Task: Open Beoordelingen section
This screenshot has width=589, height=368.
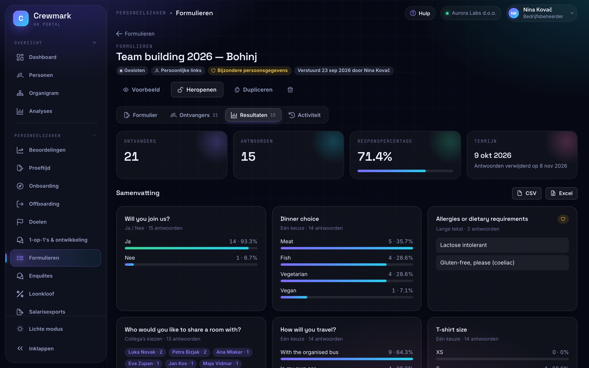Action: click(56, 150)
